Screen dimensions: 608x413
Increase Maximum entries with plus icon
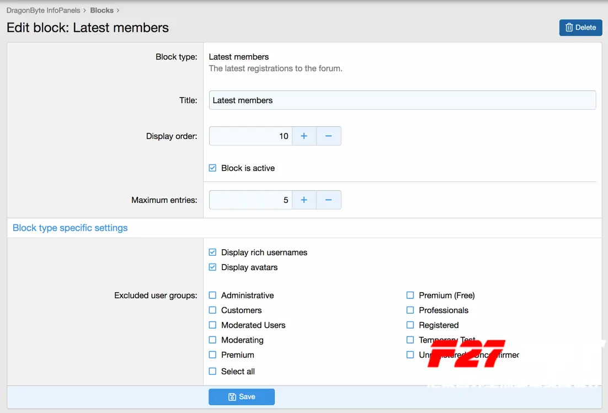coord(304,200)
